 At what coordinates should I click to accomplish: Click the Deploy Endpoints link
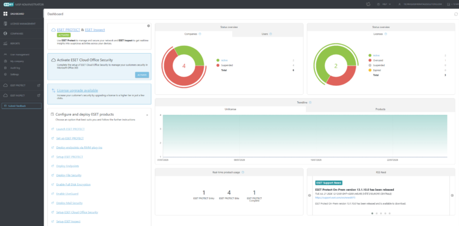tap(68, 166)
